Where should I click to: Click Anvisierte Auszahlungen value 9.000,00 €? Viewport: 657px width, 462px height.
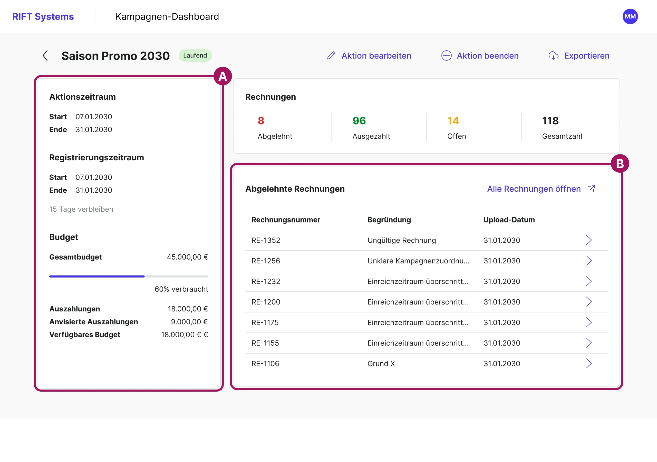[189, 322]
